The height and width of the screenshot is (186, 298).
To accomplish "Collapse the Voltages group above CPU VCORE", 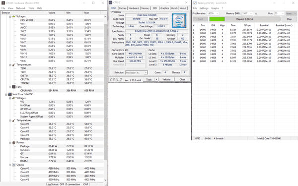I will (10, 16).
